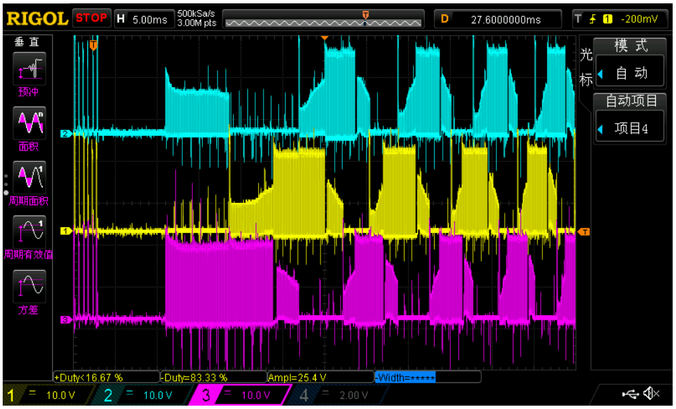Click the USB connection status icon
The height and width of the screenshot is (409, 676).
click(x=631, y=394)
